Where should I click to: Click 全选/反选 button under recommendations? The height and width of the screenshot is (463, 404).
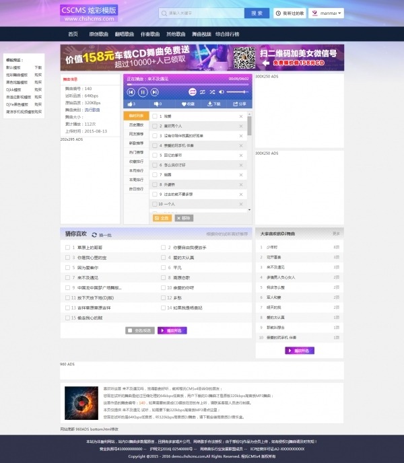[x=140, y=330]
